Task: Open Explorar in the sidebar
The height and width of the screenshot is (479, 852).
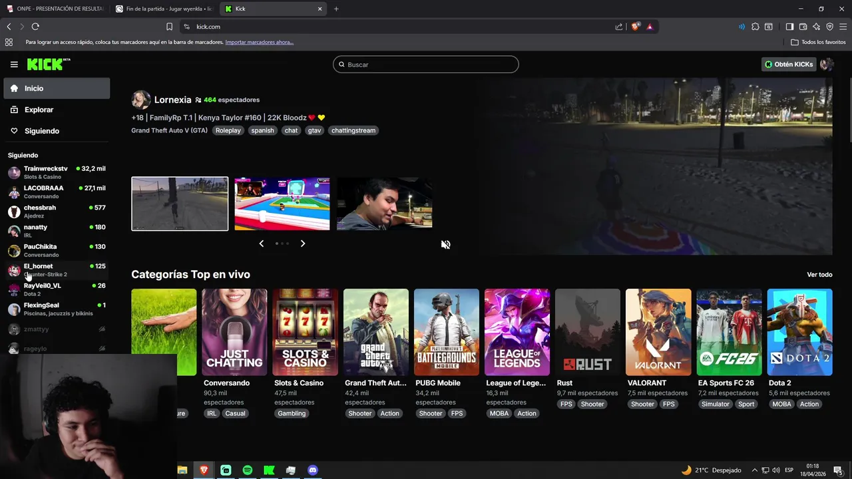Action: coord(57,110)
